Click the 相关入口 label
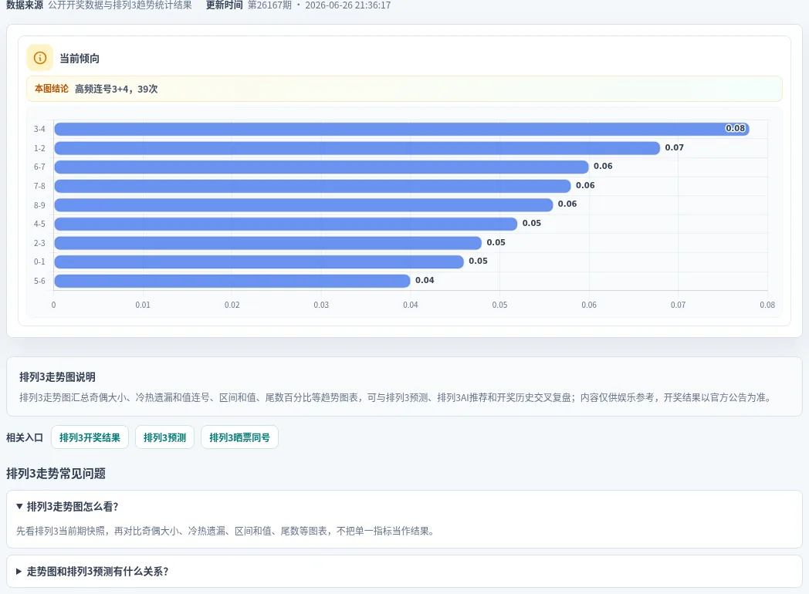Screen dimensions: 809x594 (25, 437)
